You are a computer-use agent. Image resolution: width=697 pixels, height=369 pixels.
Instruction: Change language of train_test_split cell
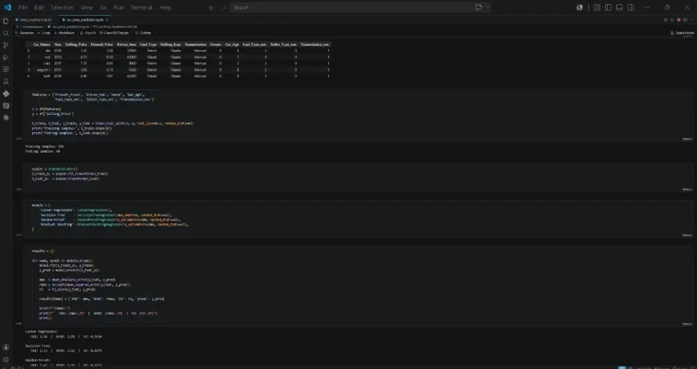click(x=687, y=139)
